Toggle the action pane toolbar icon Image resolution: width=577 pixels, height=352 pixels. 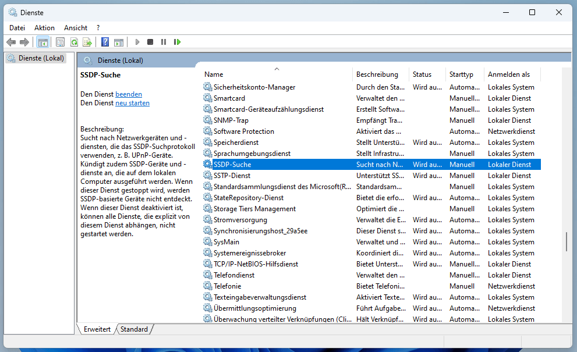tap(119, 42)
